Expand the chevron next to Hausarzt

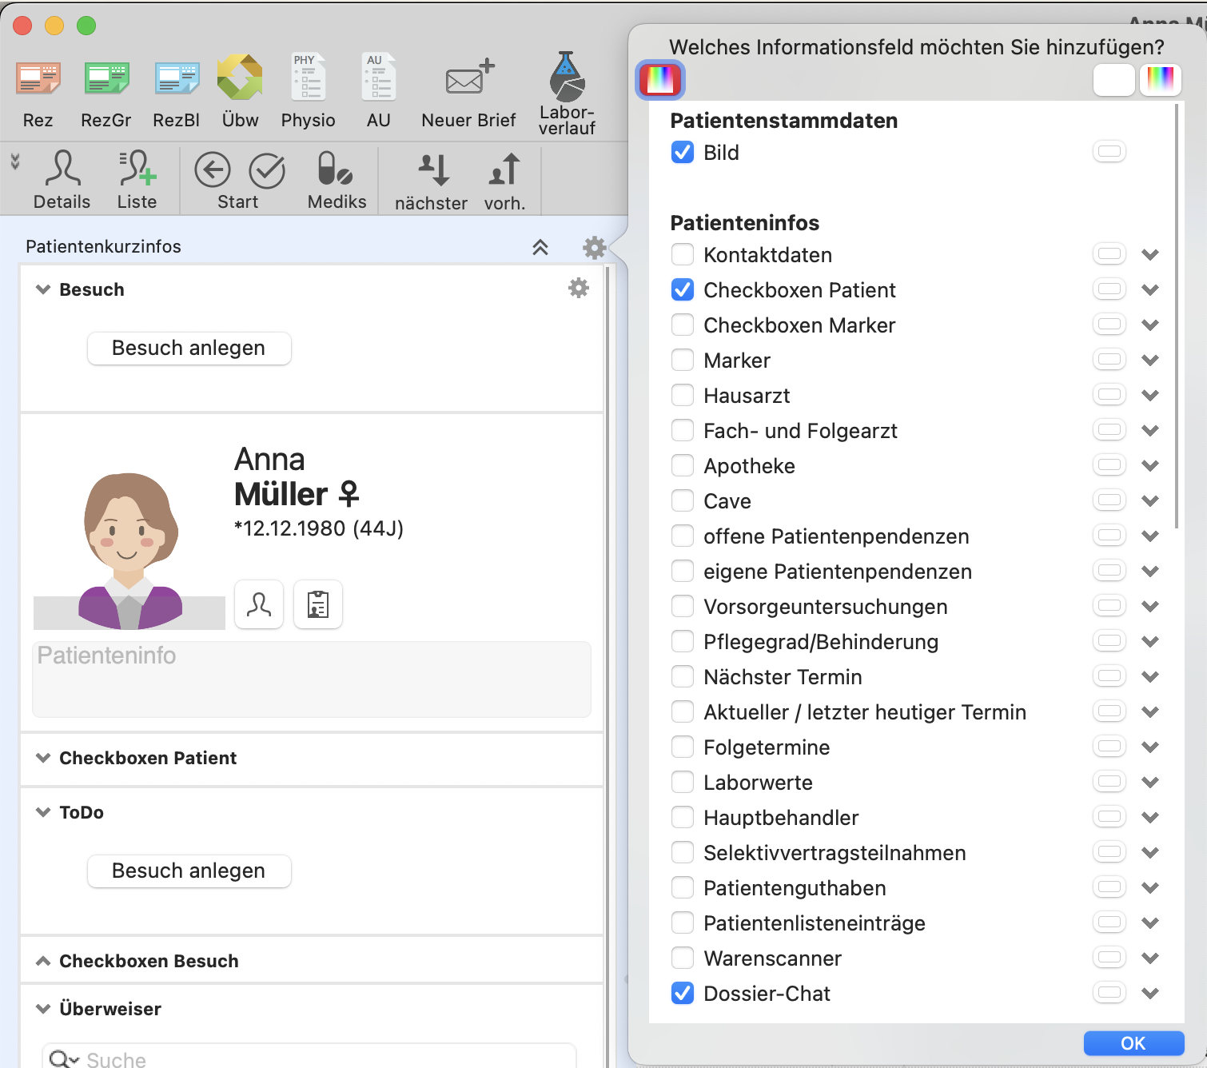[1150, 396]
